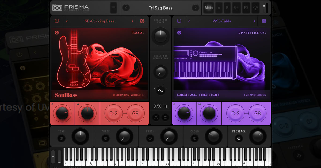The image size is (321, 168).
Task: Open the hamburger menu beside the Prisma logo
Action: 114,8
